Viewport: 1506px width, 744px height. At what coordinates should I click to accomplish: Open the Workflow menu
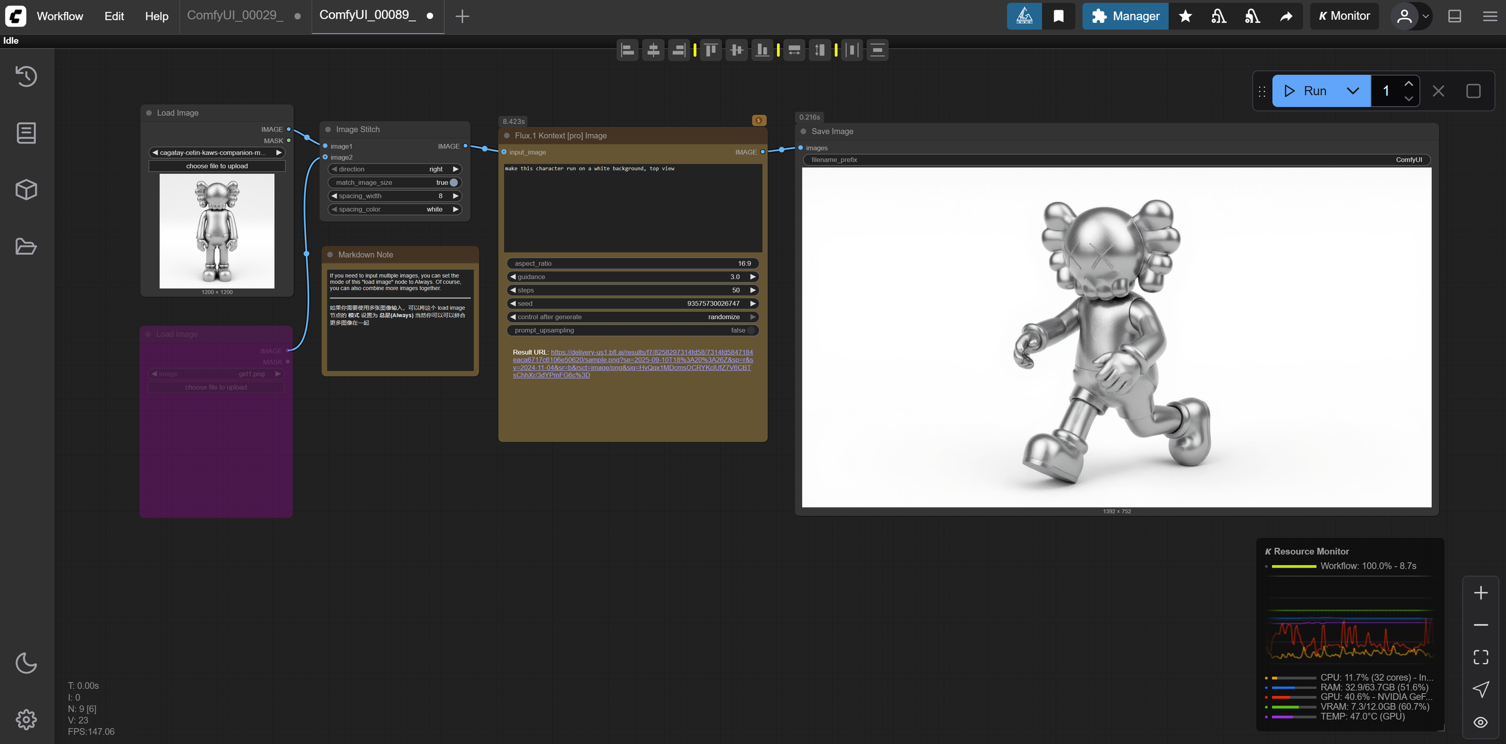(x=60, y=16)
